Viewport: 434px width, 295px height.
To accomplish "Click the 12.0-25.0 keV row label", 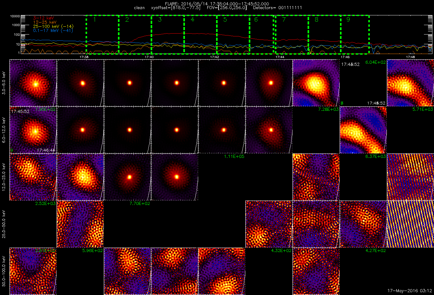I will (x=4, y=177).
